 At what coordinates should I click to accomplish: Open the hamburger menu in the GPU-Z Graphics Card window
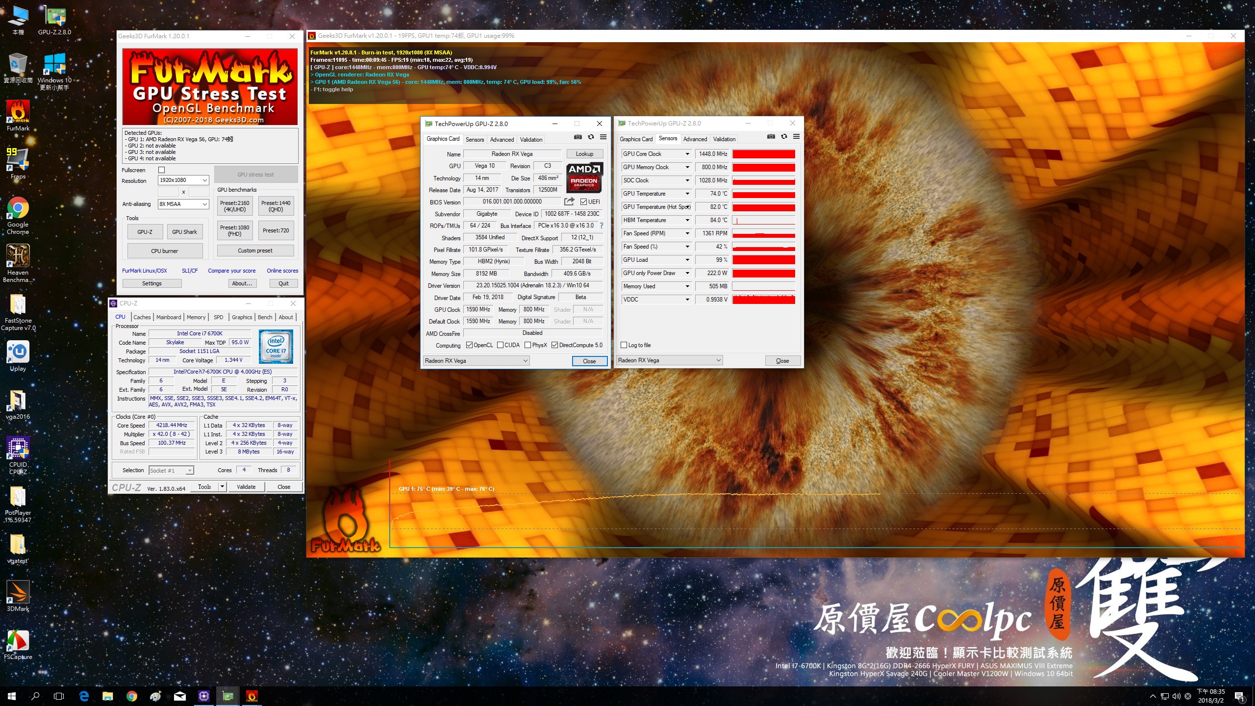603,137
